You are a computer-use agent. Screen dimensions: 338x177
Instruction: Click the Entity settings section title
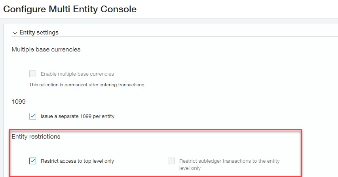tap(39, 32)
